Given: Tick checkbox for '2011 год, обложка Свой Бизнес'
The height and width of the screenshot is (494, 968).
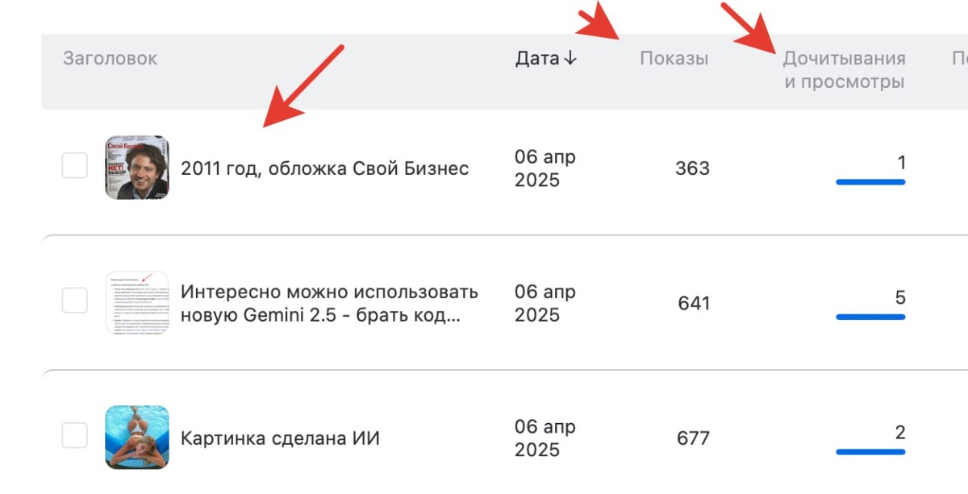Looking at the screenshot, I should [x=75, y=166].
